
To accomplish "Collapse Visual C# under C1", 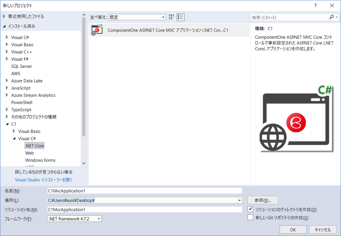I will [14, 138].
